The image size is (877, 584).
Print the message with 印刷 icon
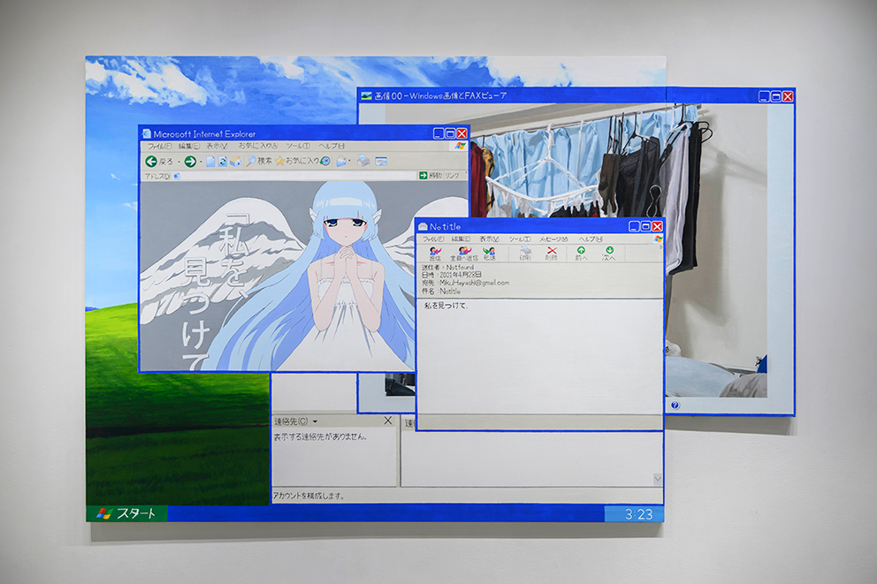(525, 254)
